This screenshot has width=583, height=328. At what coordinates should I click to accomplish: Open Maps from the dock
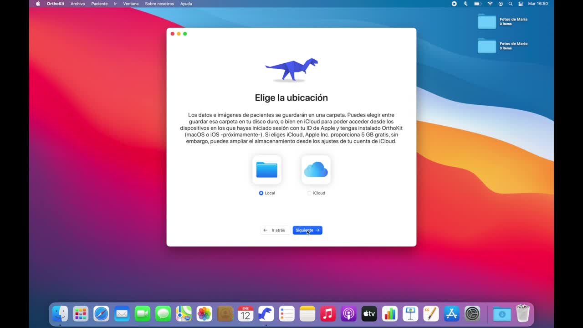(184, 314)
